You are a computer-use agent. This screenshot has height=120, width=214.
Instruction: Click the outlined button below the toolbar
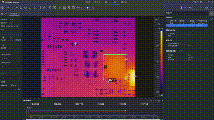(x=14, y=14)
